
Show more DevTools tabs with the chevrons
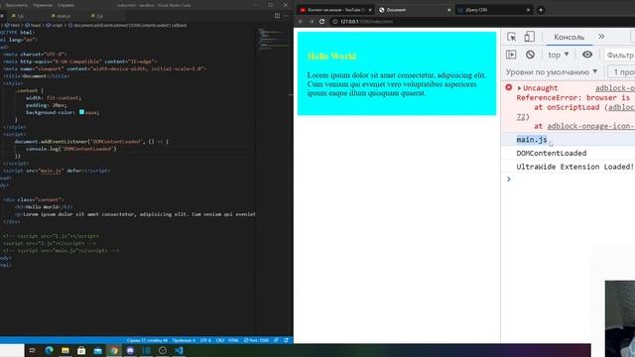[601, 37]
